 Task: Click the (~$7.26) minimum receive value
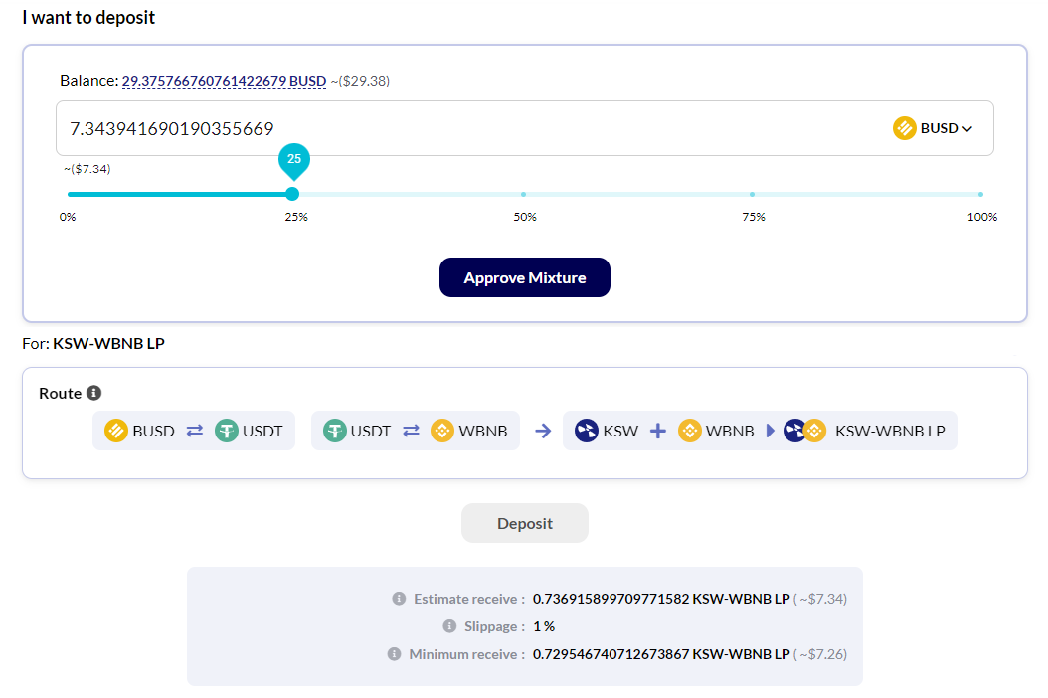(820, 654)
